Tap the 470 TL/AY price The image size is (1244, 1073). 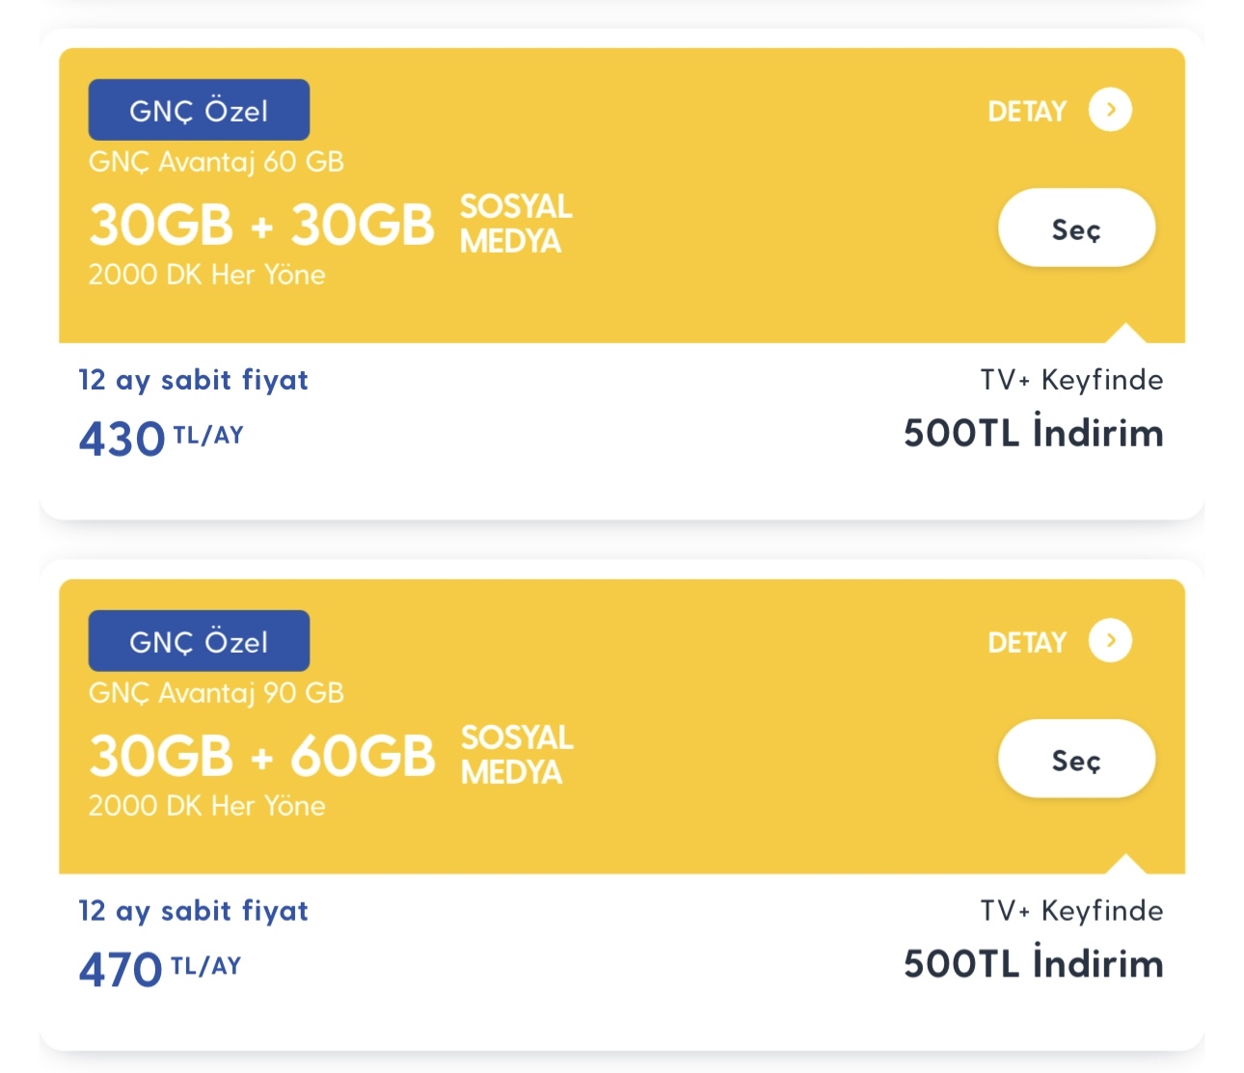click(x=160, y=970)
